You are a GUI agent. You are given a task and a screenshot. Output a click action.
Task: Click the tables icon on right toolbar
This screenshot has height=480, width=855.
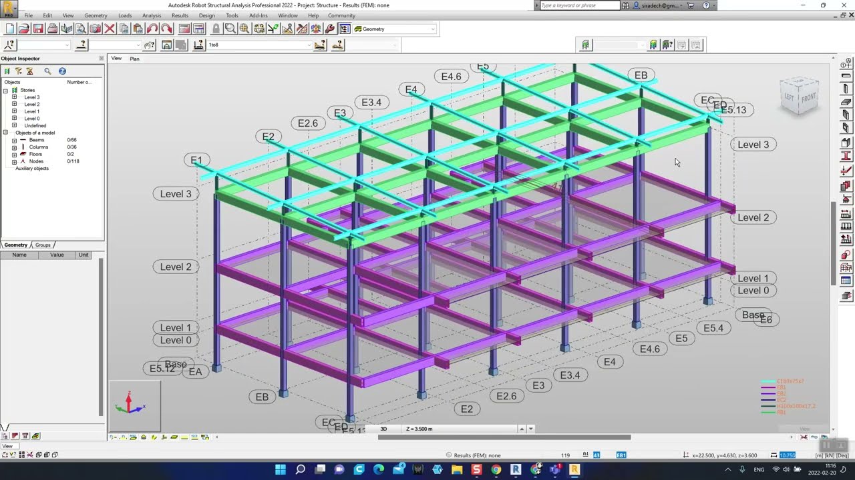click(846, 281)
